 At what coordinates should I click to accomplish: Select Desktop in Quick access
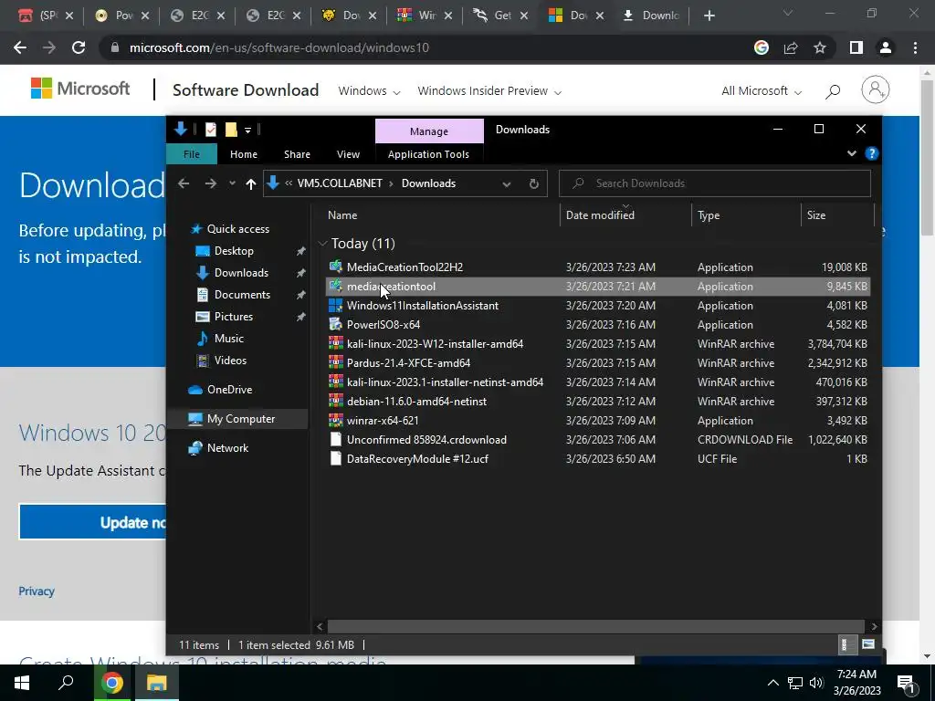coord(233,251)
